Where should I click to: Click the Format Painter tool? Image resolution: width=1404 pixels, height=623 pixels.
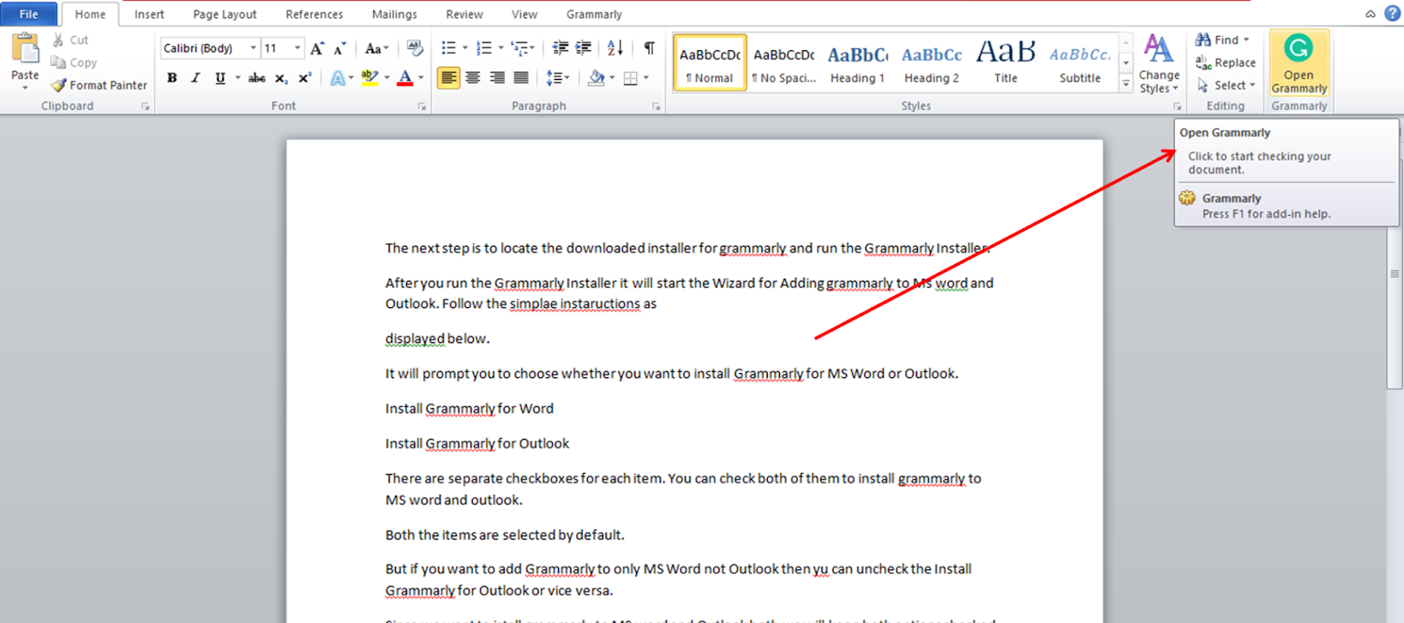[x=99, y=85]
